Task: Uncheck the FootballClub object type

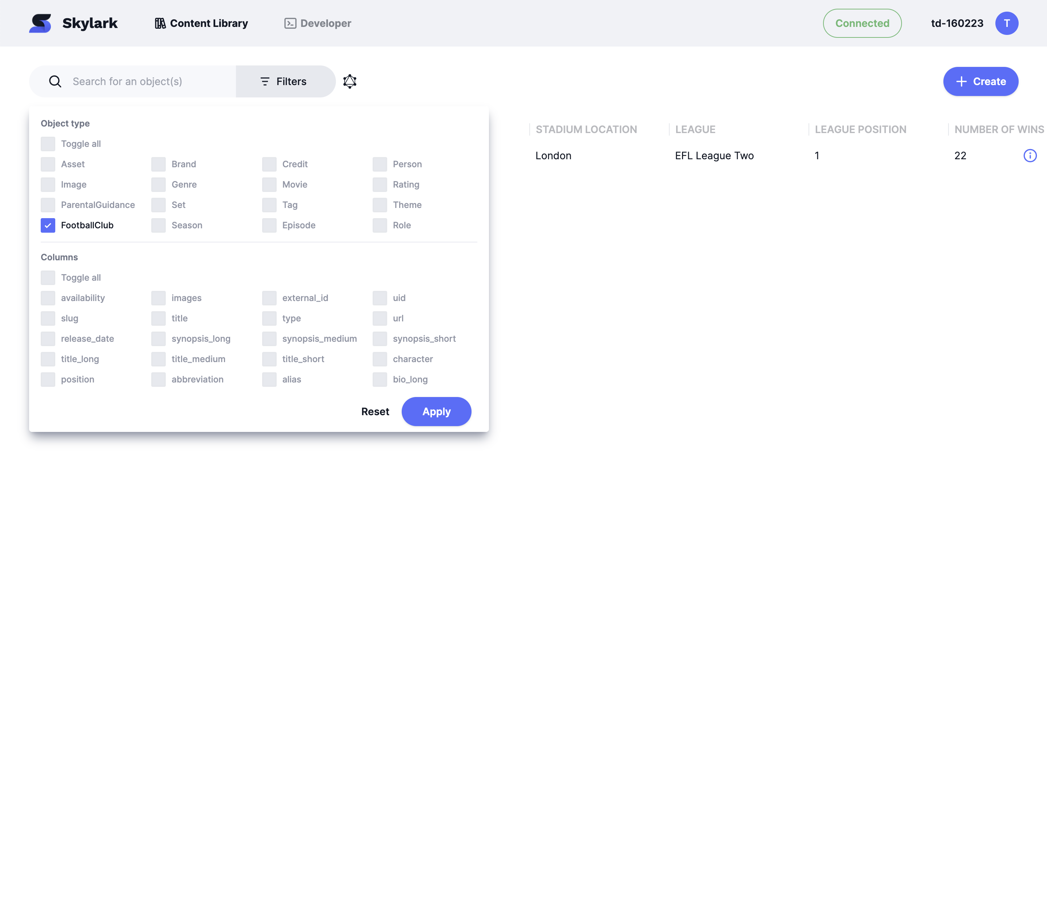Action: tap(48, 225)
